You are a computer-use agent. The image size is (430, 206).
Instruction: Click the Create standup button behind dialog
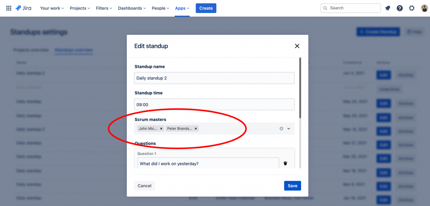coord(378,32)
